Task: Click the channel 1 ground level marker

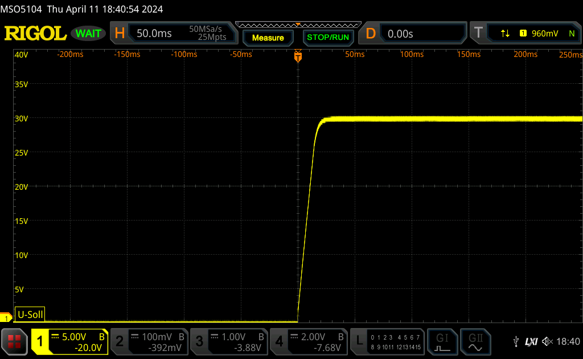Action: [6, 317]
